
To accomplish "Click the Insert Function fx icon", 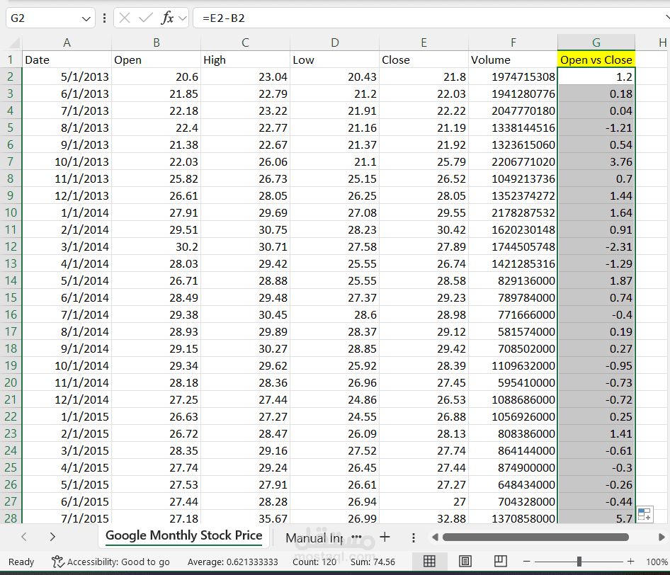I will pos(167,18).
